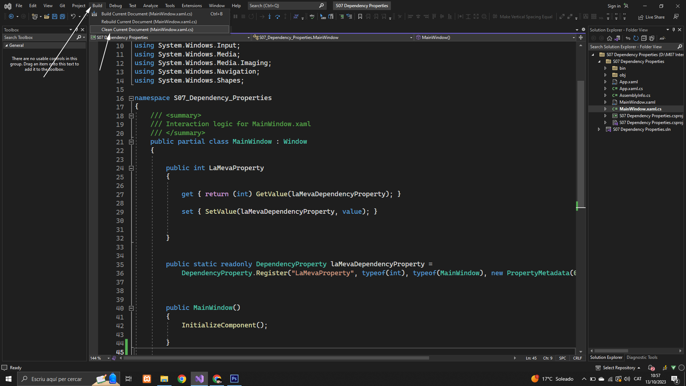The width and height of the screenshot is (686, 386).
Task: Click the Undo arrow icon
Action: pos(73,16)
